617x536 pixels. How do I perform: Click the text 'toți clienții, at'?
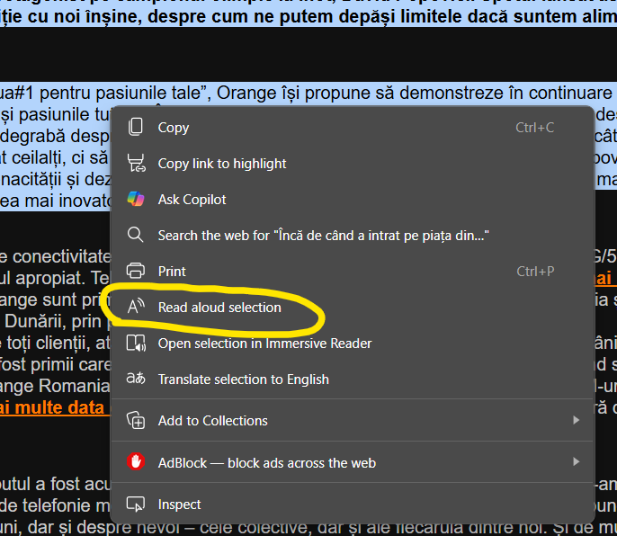(59, 344)
